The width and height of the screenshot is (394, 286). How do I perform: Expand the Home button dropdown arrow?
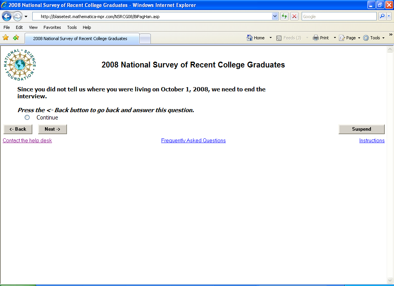[270, 38]
